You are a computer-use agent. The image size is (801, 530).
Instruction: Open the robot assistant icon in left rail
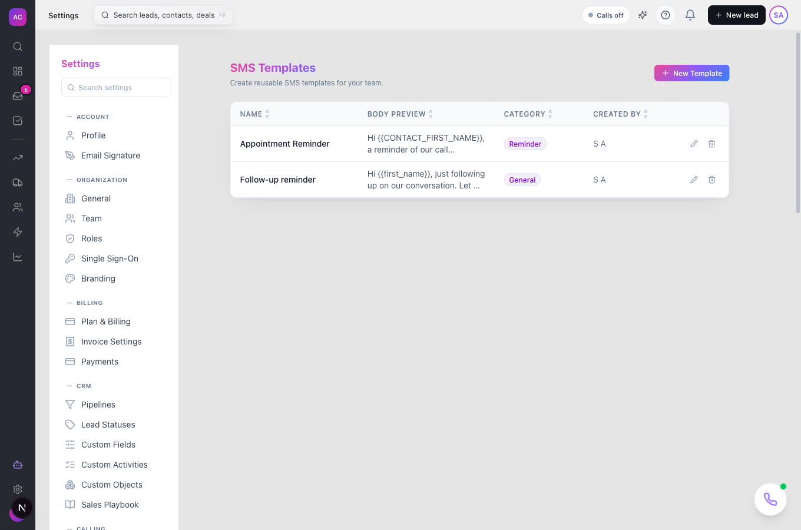(18, 465)
